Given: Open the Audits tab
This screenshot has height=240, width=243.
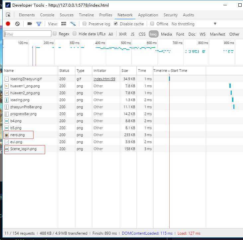Looking at the screenshot, I should pos(189,15).
